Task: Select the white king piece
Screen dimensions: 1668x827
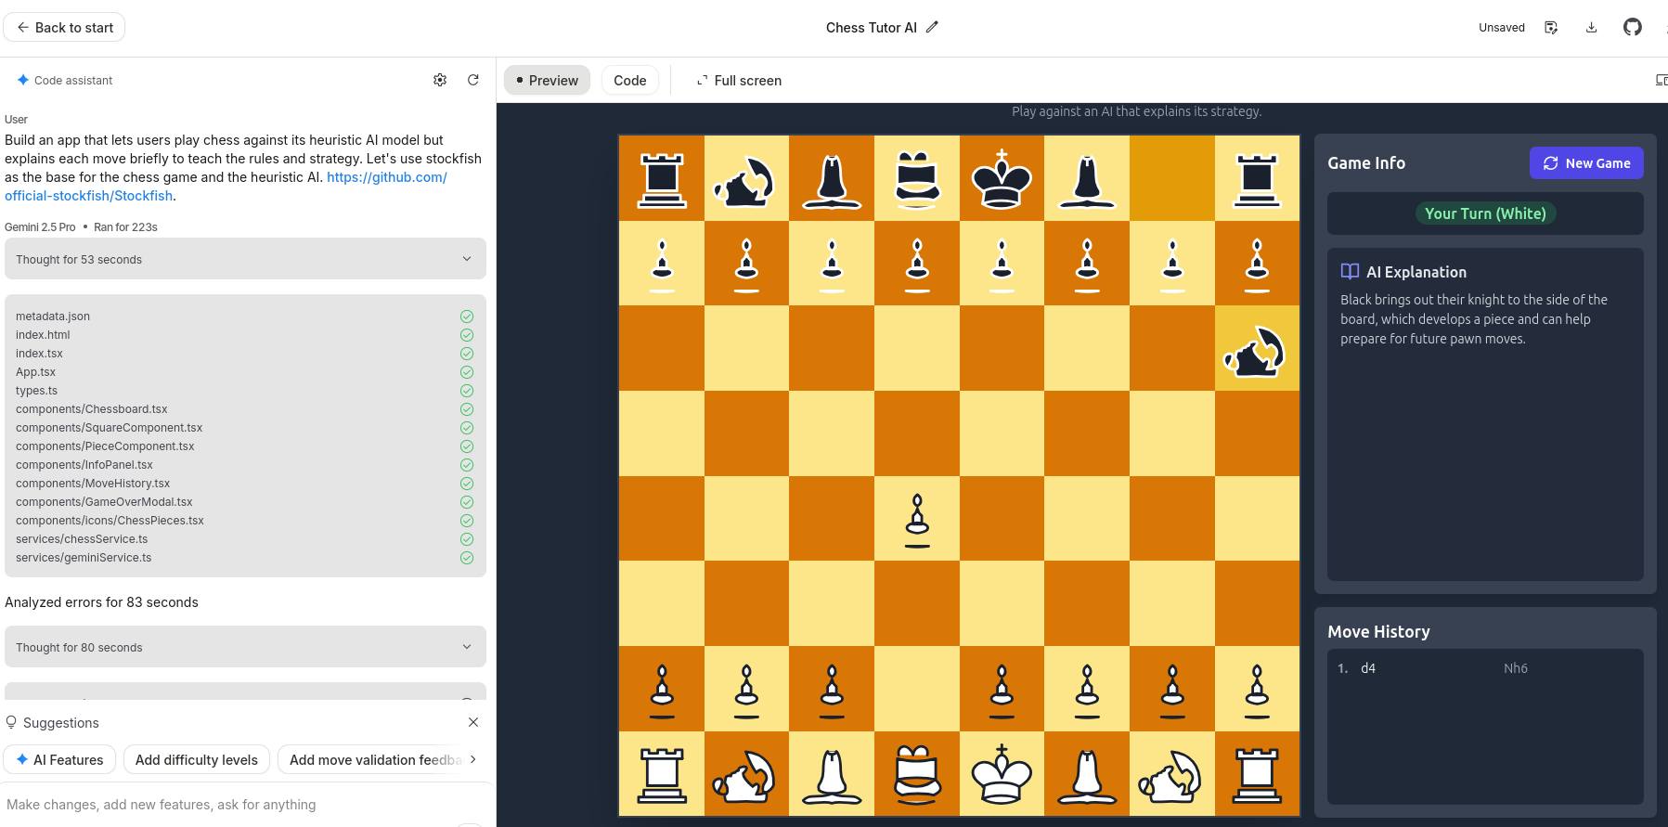Action: (x=1001, y=775)
